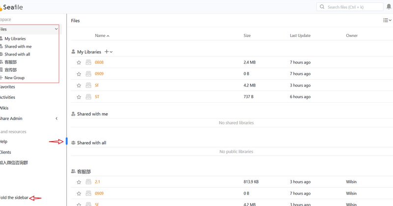Click the Shared with all section icon

point(73,143)
